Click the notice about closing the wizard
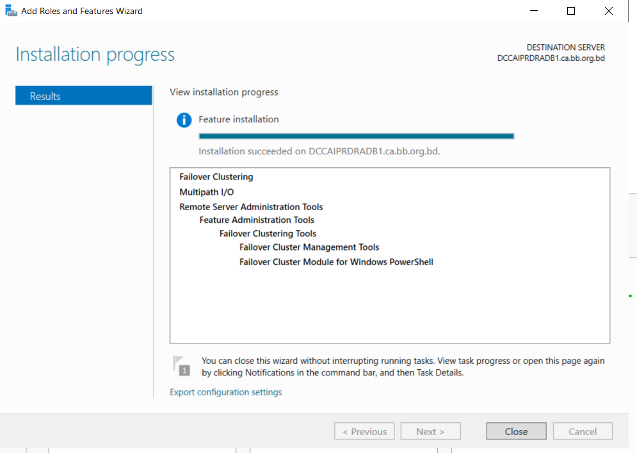 403,367
